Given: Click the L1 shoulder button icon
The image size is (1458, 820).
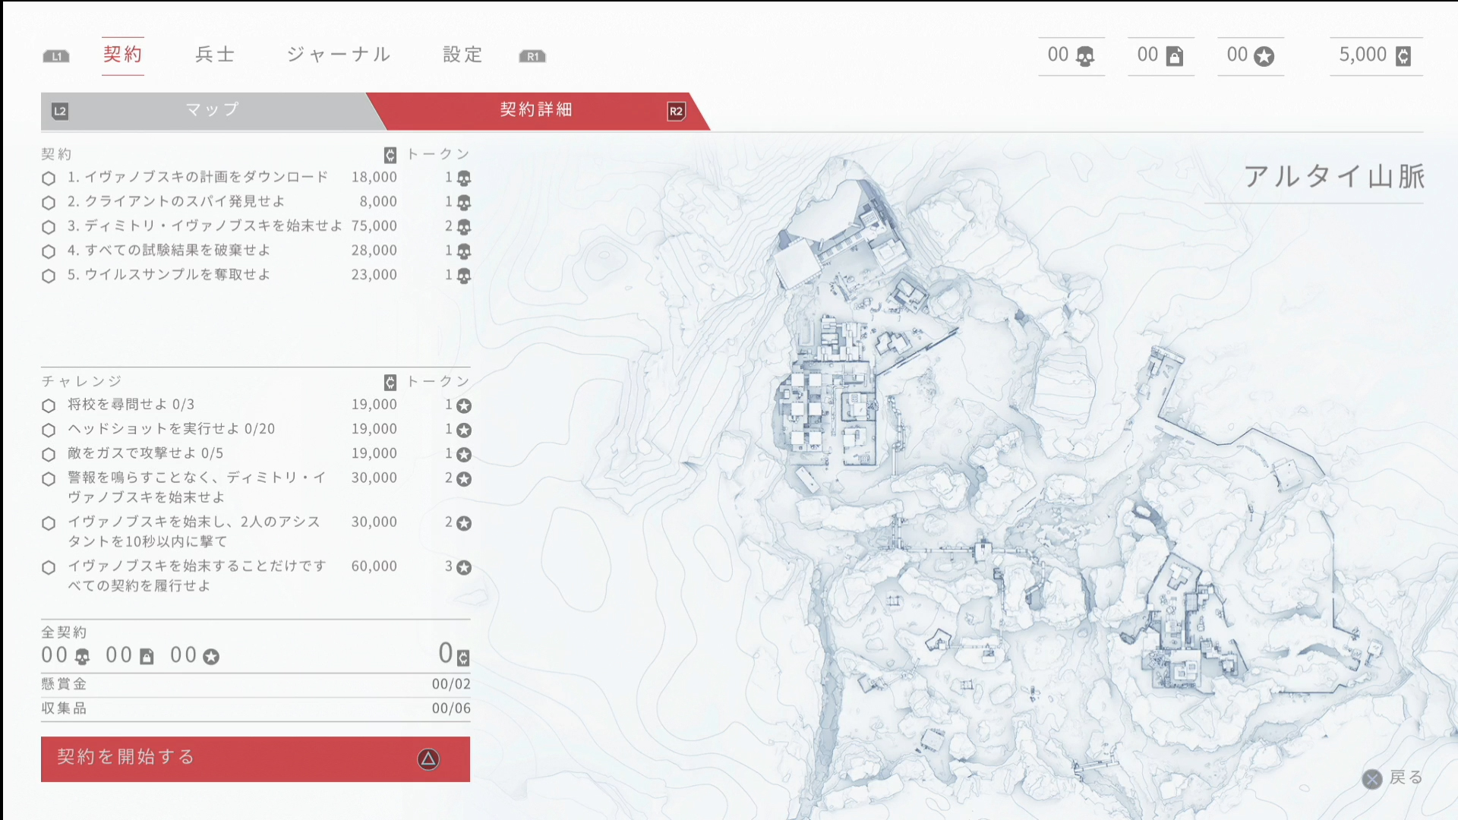Looking at the screenshot, I should [56, 56].
